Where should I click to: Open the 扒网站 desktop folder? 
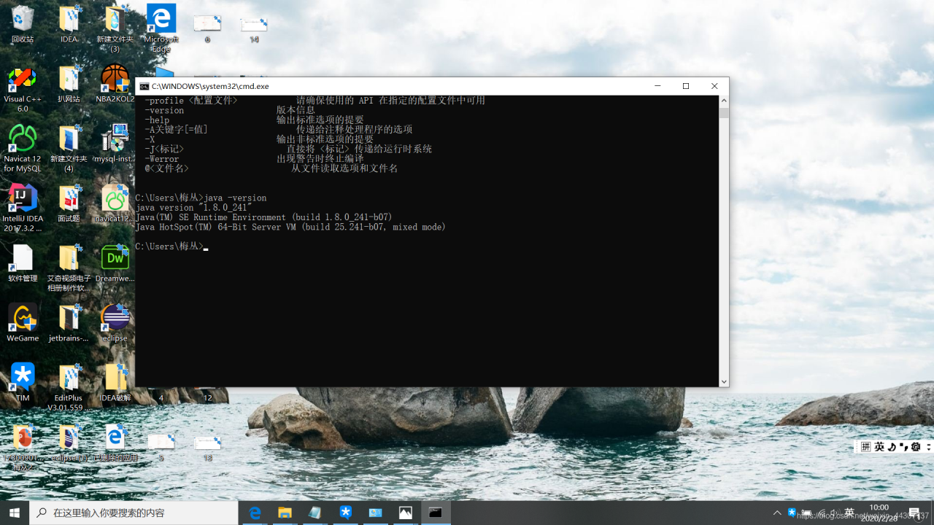[x=69, y=84]
